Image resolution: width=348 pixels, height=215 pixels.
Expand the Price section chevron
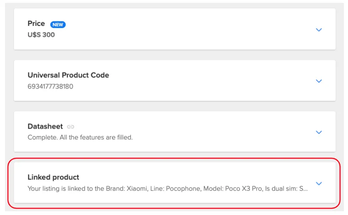[x=319, y=30]
